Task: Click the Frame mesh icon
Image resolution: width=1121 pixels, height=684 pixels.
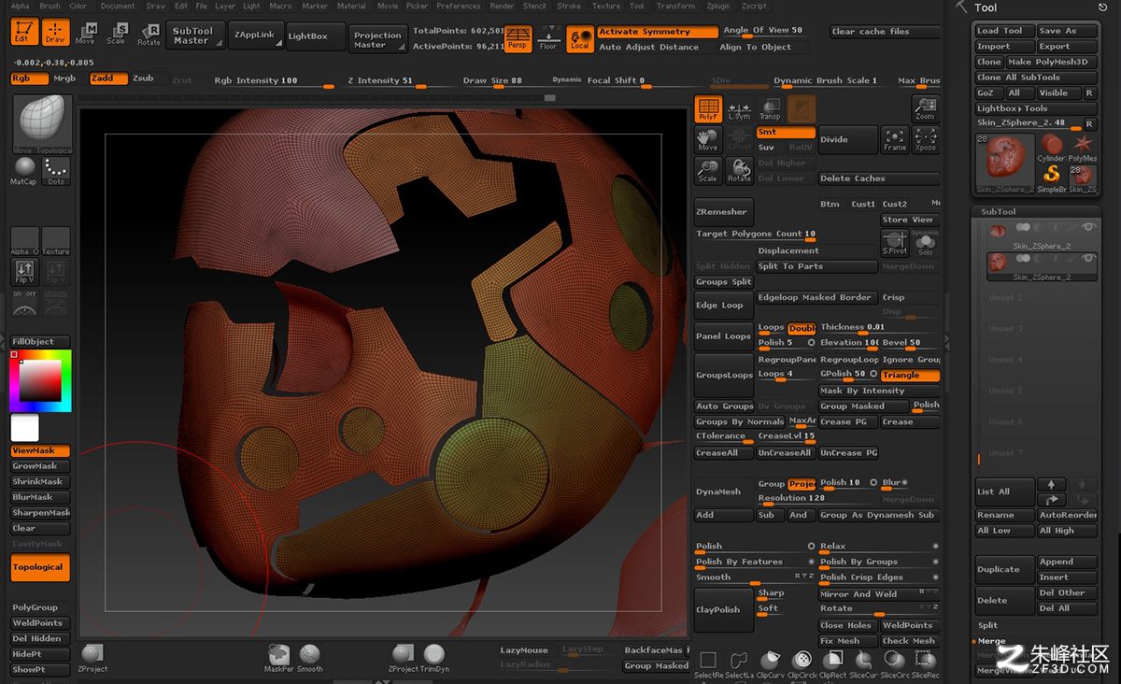Action: click(894, 140)
